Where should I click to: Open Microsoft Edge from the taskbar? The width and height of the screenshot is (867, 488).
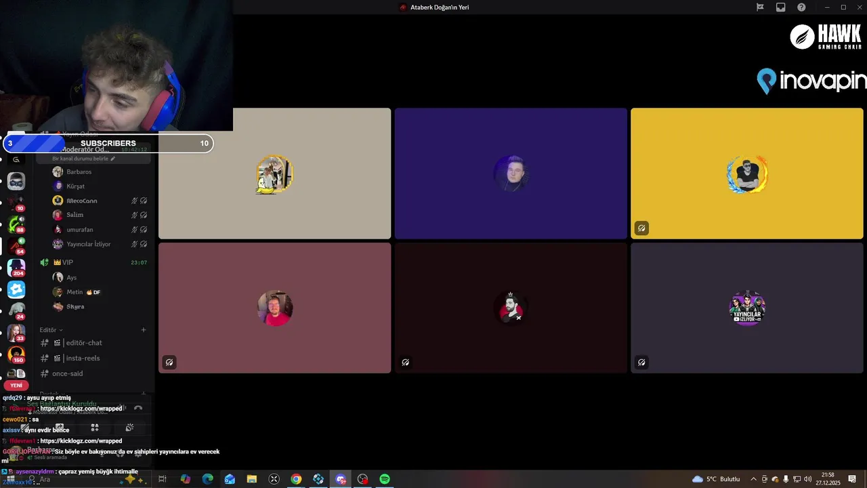coord(208,479)
